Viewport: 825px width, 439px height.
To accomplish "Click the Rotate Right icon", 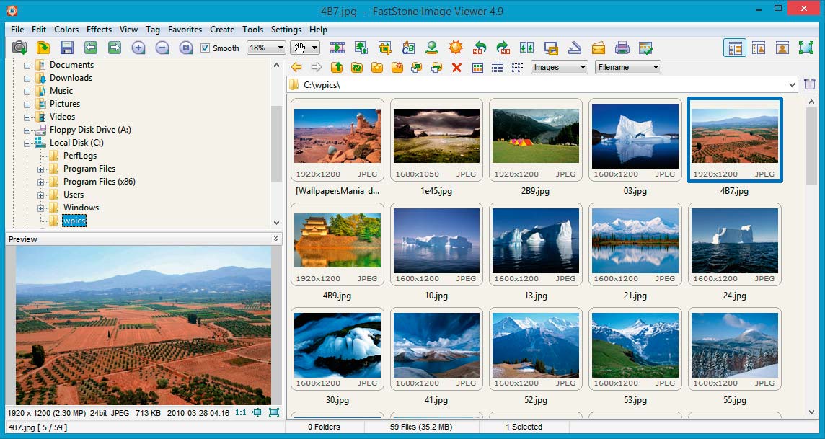I will tap(503, 48).
